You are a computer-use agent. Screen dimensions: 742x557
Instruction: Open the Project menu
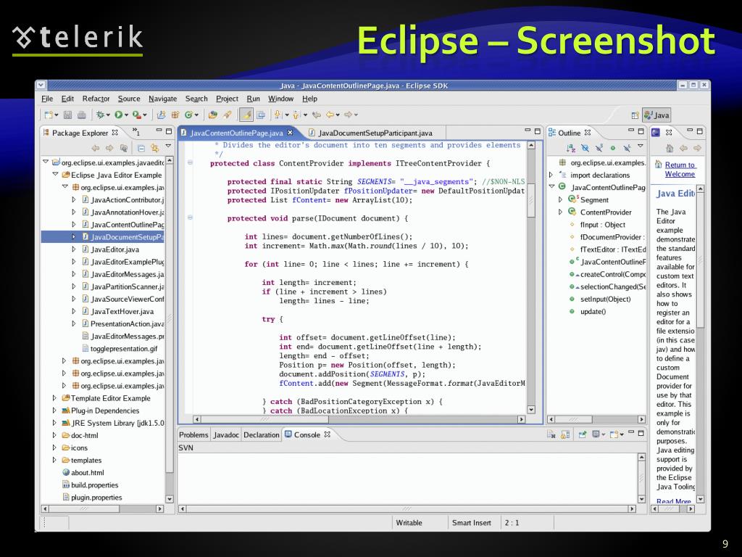(227, 99)
